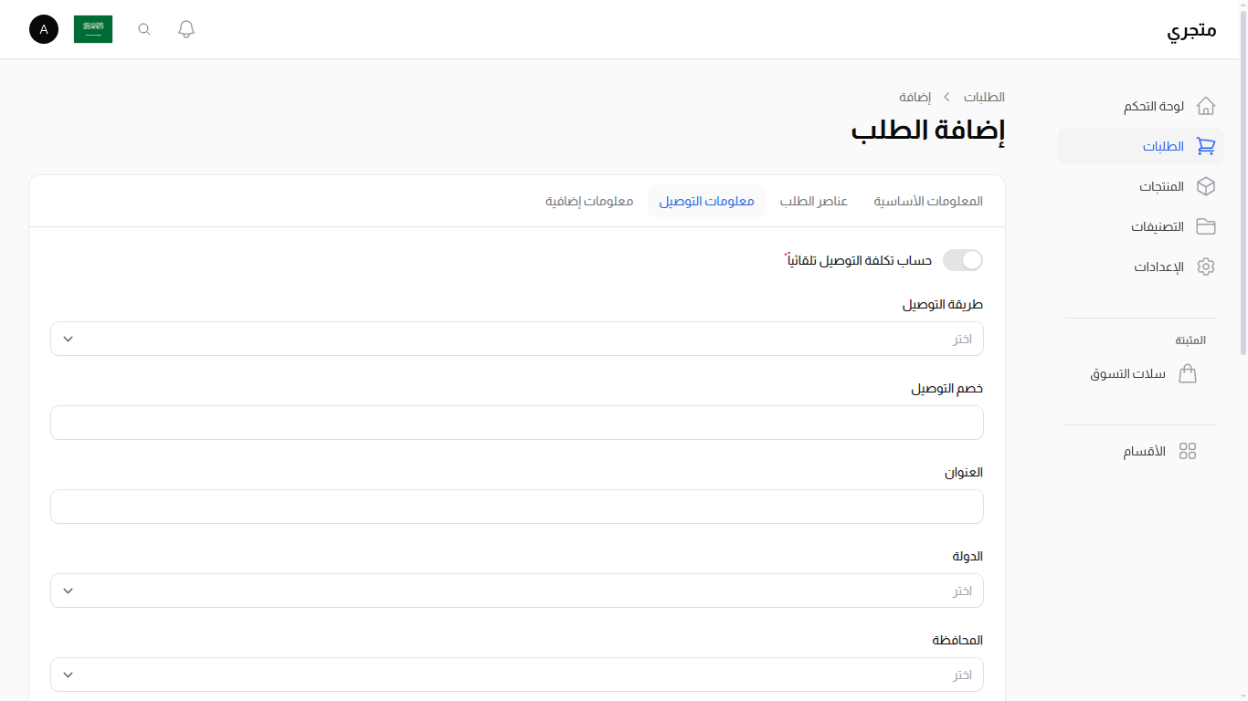
Task: Open the عناصر الطلب tab
Action: pyautogui.click(x=813, y=201)
